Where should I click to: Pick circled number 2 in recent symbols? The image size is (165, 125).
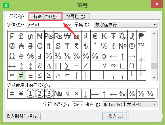tap(40, 94)
